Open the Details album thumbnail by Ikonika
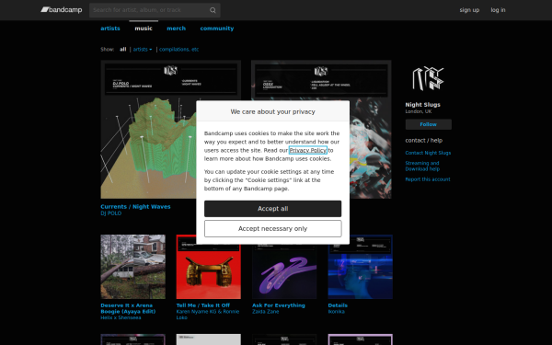 (360, 267)
